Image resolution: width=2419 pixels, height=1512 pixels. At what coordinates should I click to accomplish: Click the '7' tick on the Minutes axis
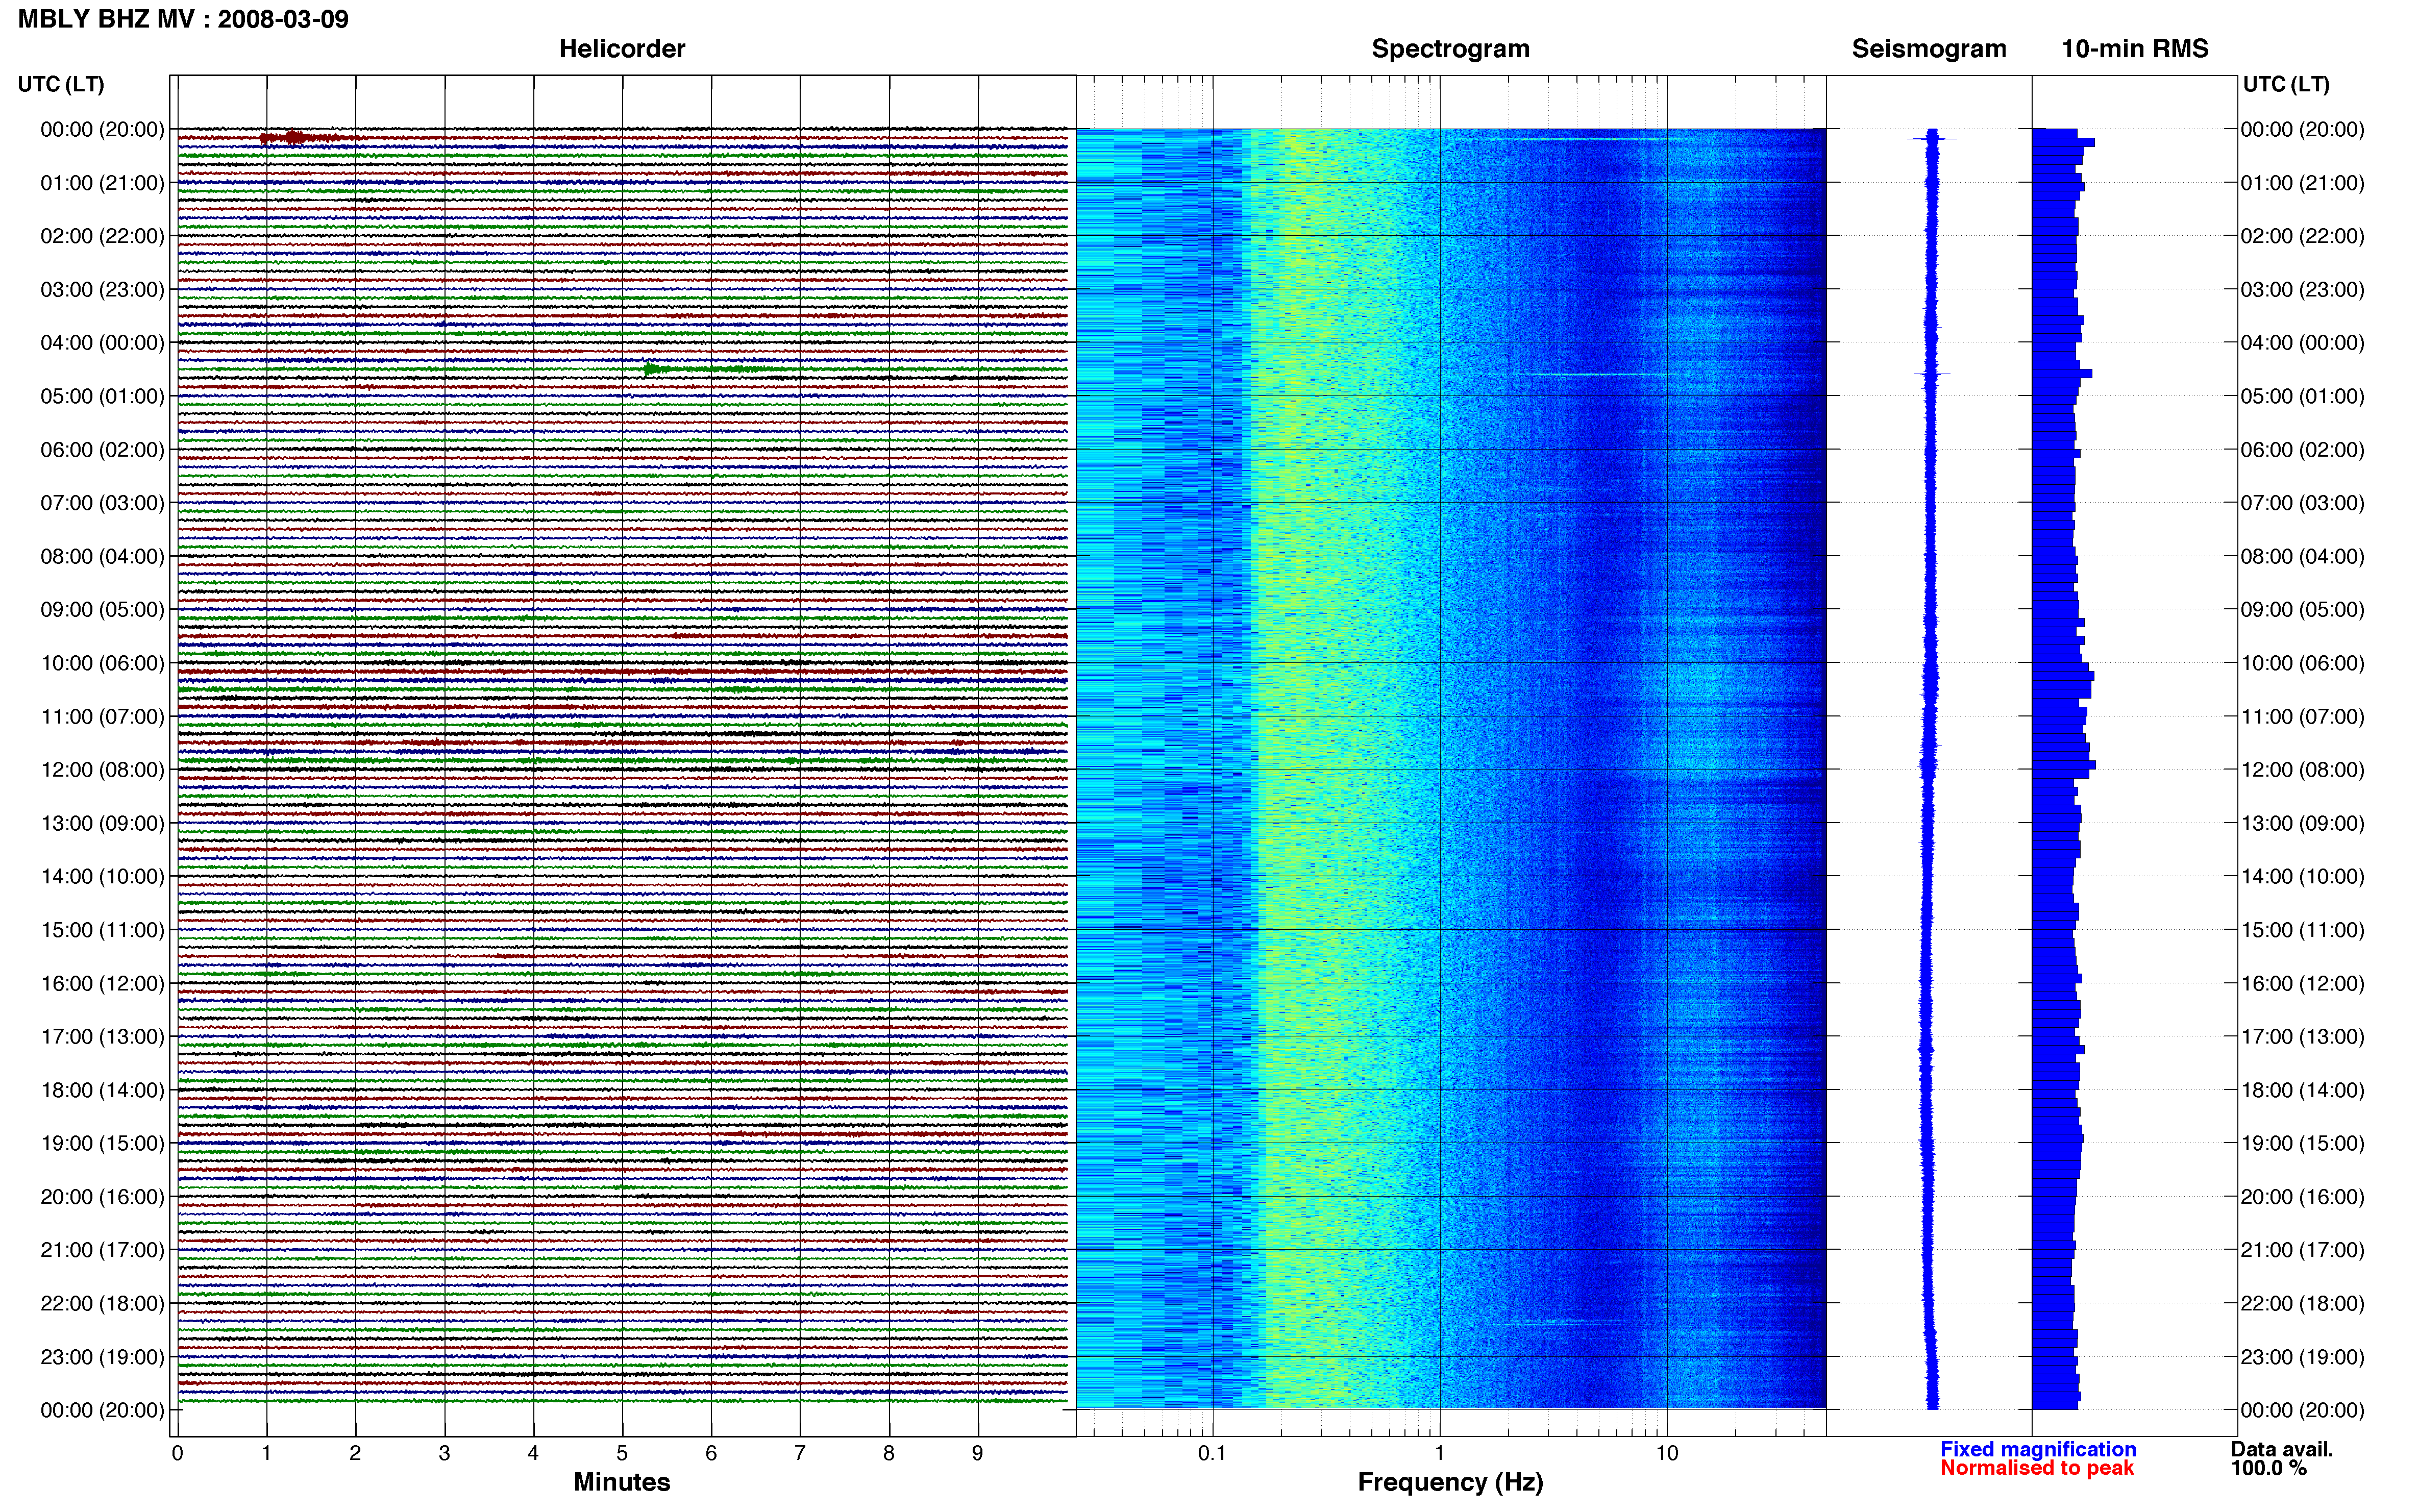click(x=800, y=1453)
